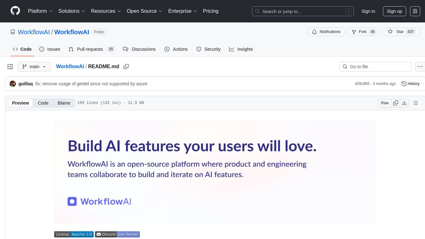The image size is (425, 239).
Task: Open the getdel fix commit message
Action: point(91,84)
